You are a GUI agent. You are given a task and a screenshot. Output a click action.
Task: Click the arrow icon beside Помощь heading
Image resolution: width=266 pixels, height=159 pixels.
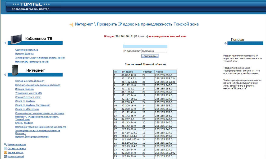pos(226,43)
